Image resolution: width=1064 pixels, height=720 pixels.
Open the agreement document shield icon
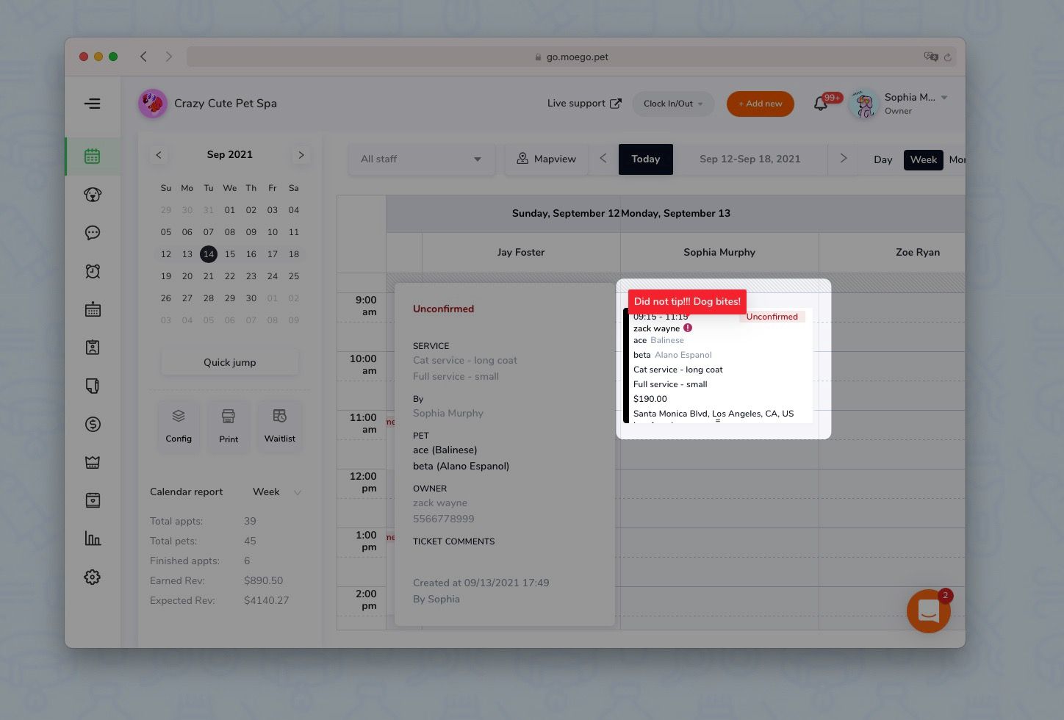coord(93,386)
